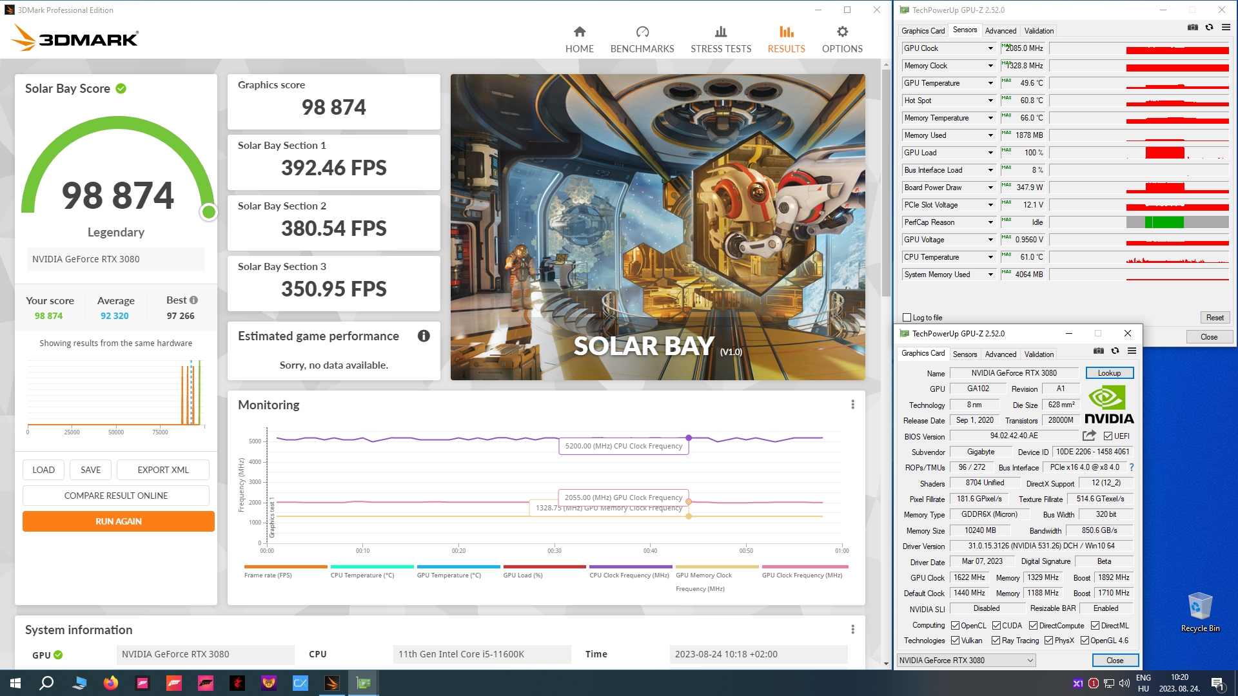This screenshot has width=1238, height=696.
Task: Toggle the Log to file checkbox
Action: coord(907,318)
